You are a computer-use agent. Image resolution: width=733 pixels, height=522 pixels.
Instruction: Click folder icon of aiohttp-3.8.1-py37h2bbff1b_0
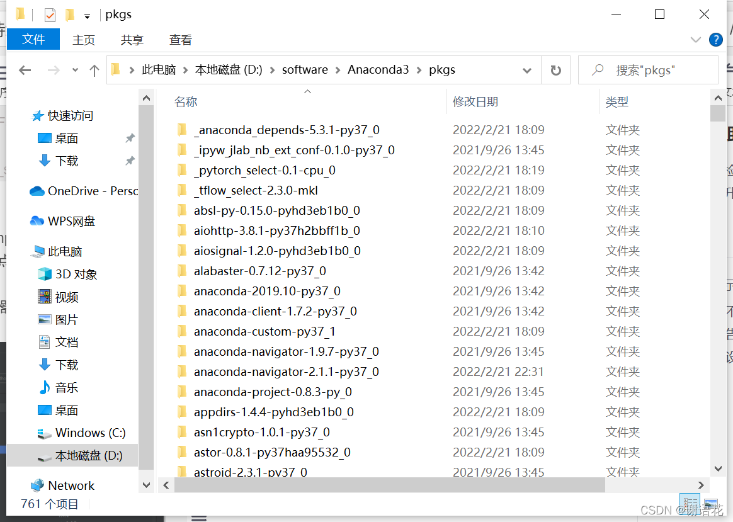[183, 231]
